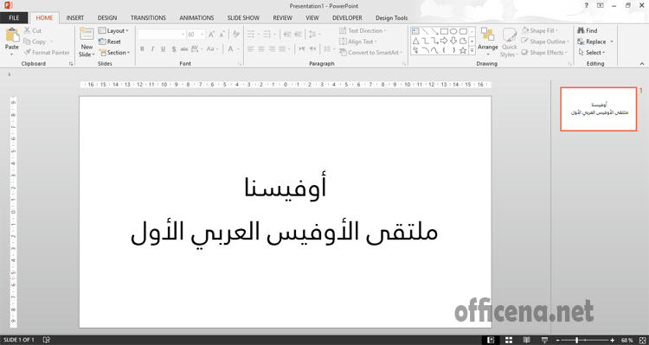Screen dimensions: 649x345
Task: Clear all formatting eraser icon
Action: click(236, 35)
